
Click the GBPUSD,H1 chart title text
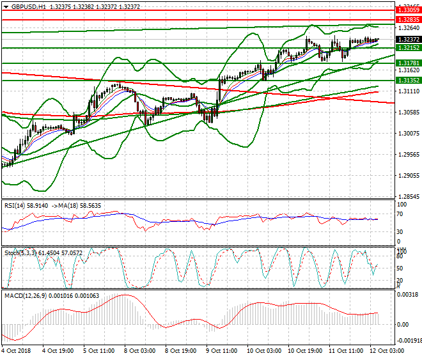[x=29, y=7]
